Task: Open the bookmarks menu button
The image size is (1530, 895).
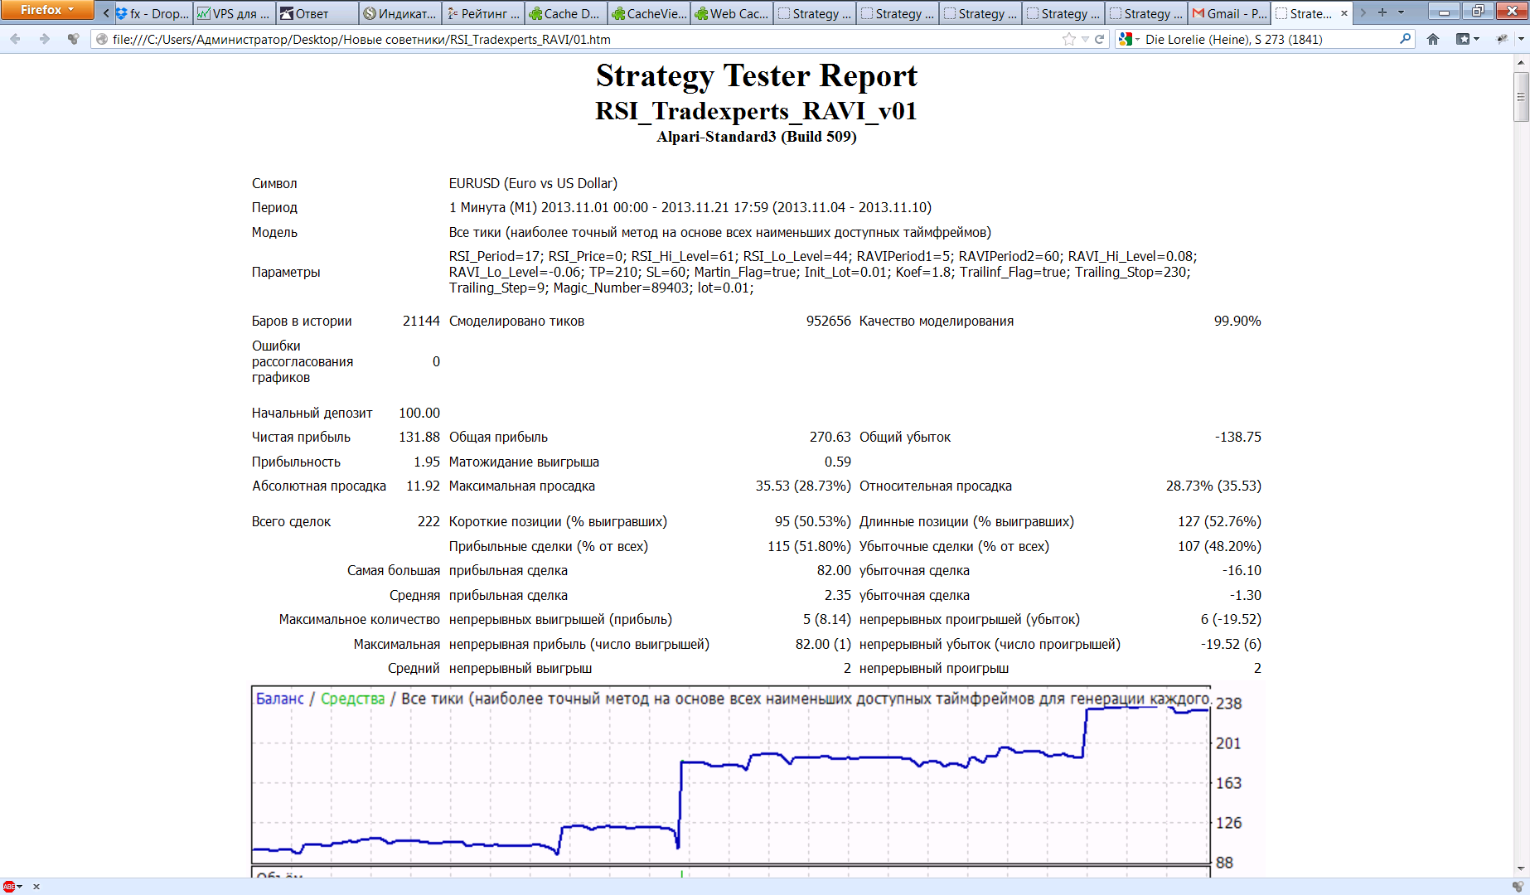Action: click(1467, 39)
